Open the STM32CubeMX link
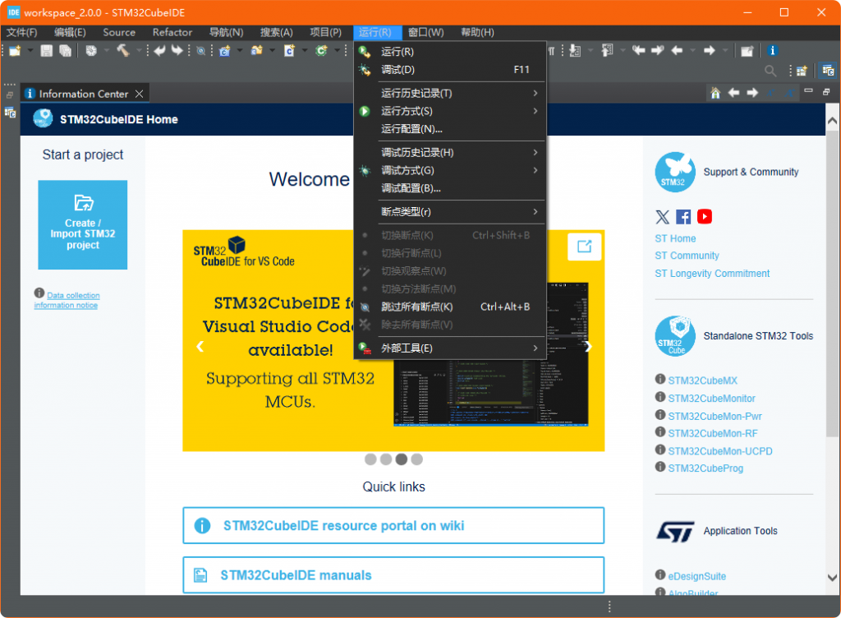 click(702, 380)
